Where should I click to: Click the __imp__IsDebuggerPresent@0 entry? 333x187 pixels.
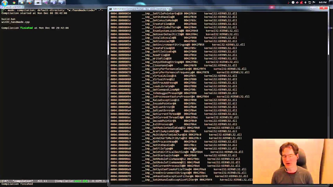(162, 93)
